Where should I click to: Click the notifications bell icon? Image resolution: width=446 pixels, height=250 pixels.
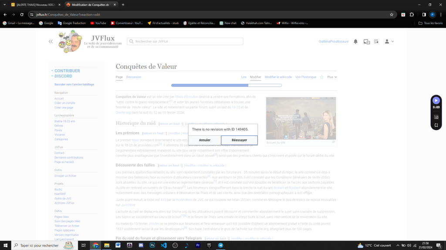coord(355,42)
